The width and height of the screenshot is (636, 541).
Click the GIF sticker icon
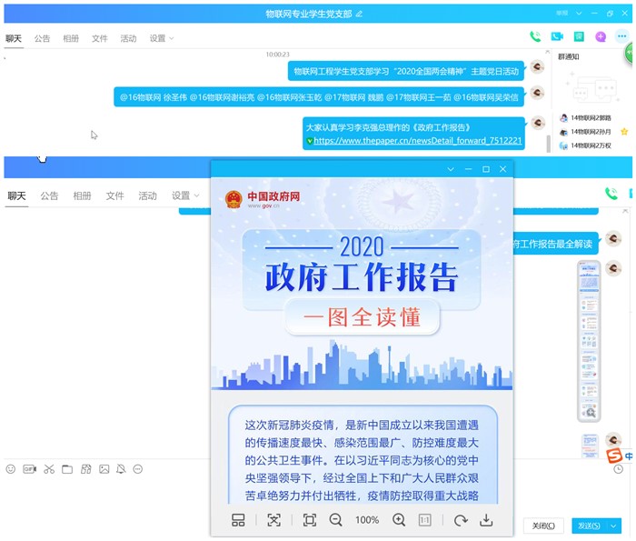click(30, 469)
